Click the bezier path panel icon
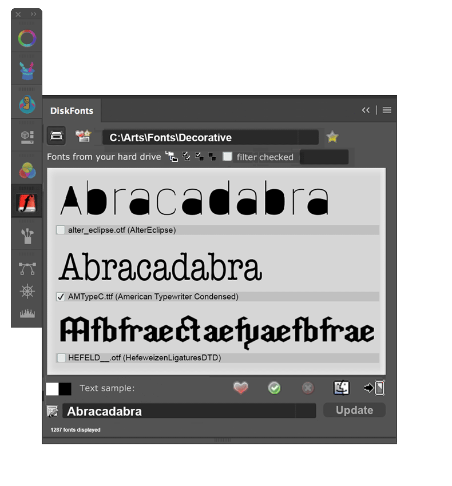452x486 pixels. (x=26, y=268)
